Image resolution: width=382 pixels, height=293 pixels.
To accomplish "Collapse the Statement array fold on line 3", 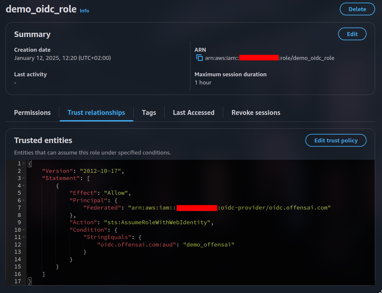I will (23, 178).
